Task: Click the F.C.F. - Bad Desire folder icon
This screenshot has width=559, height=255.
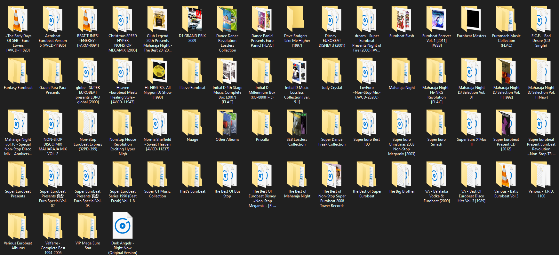Action: pyautogui.click(x=541, y=19)
